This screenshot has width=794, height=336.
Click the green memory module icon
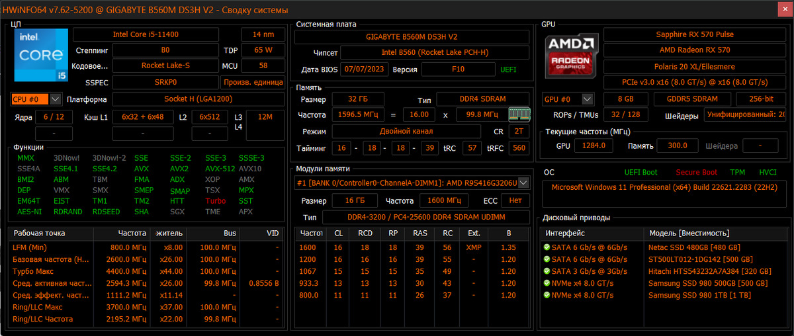tap(519, 114)
